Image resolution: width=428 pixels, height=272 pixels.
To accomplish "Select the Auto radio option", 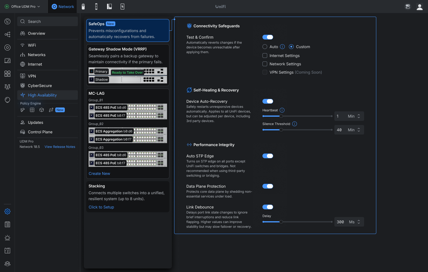I will (x=265, y=47).
